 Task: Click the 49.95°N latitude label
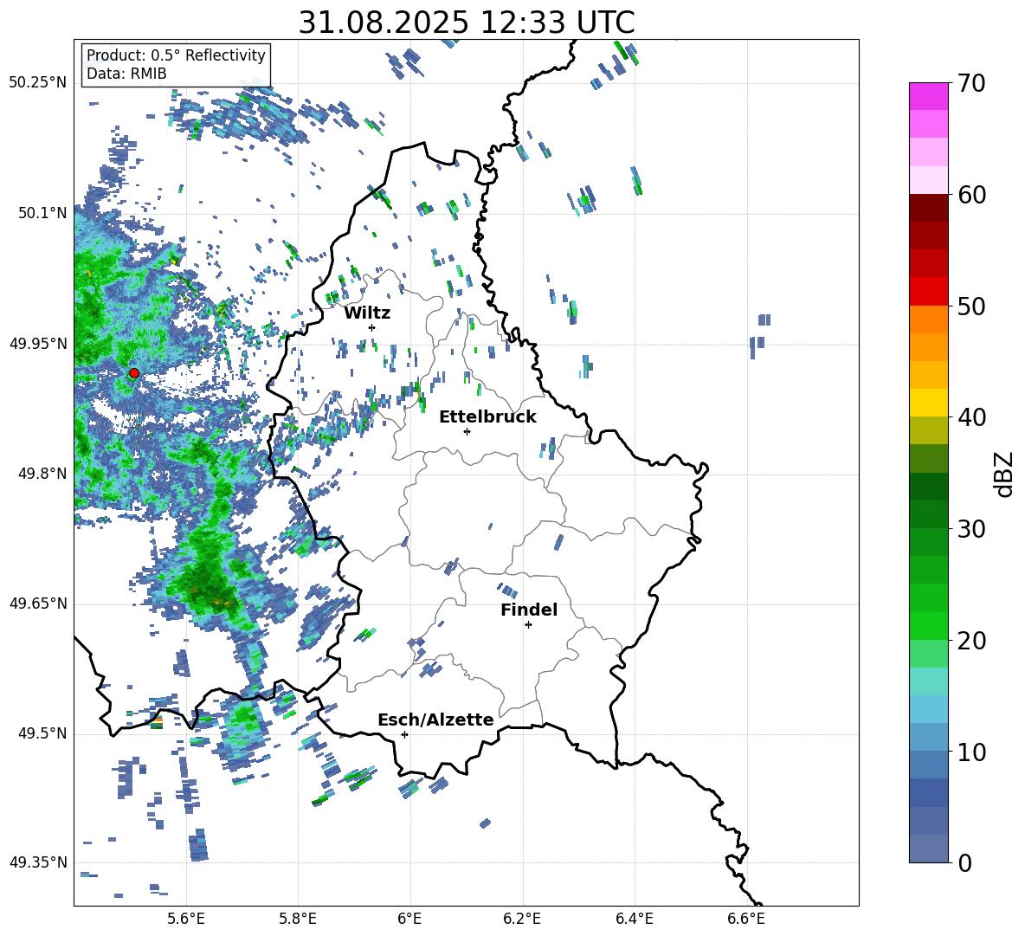pyautogui.click(x=38, y=343)
